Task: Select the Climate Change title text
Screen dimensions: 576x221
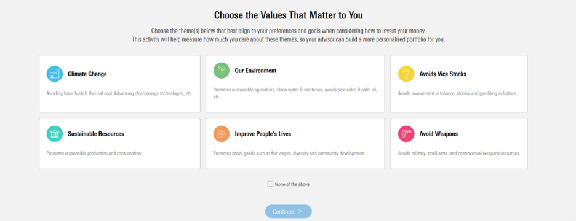Action: click(x=87, y=74)
